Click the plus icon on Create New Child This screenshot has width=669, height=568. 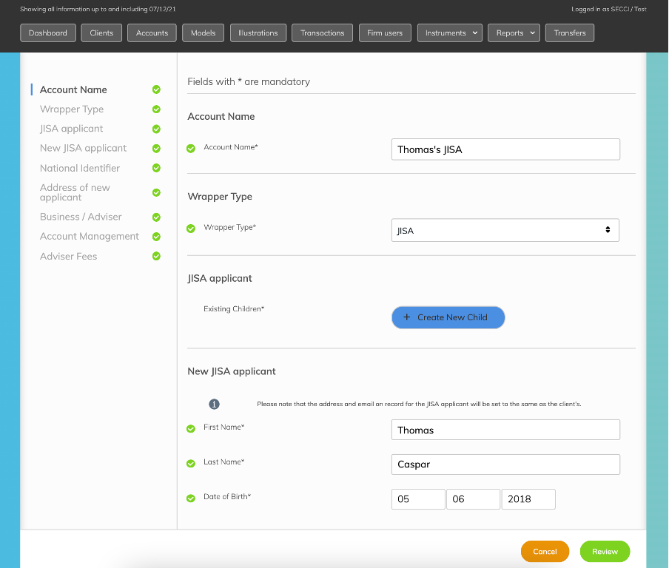click(406, 317)
